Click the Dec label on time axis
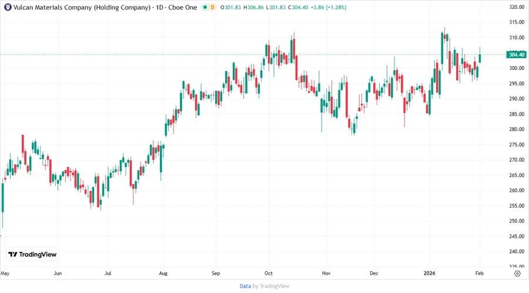This screenshot has width=529, height=293. coord(374,273)
